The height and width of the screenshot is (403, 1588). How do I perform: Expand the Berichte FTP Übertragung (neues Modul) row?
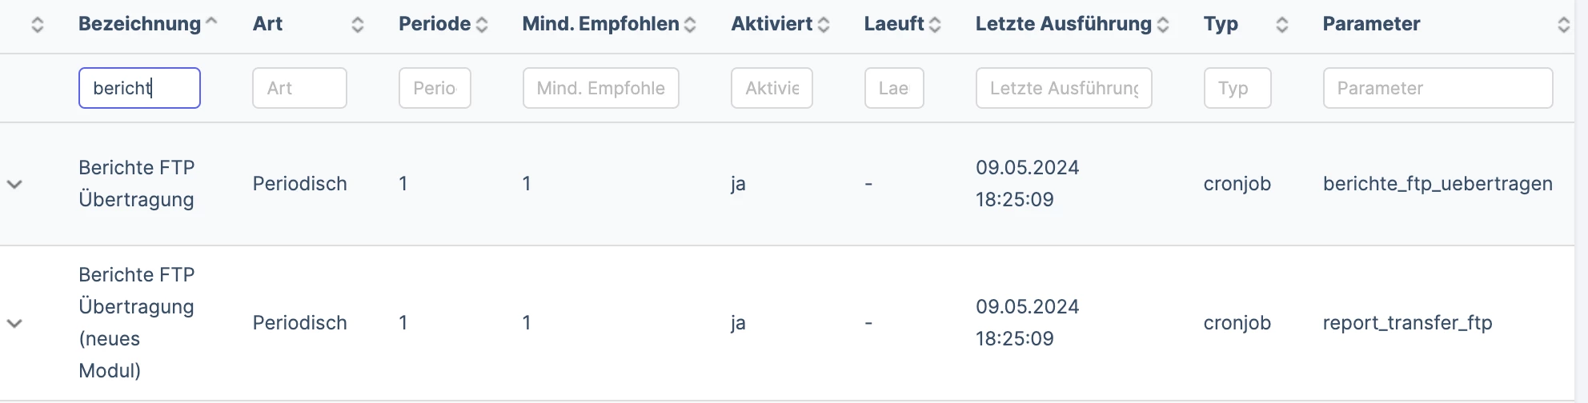[14, 323]
